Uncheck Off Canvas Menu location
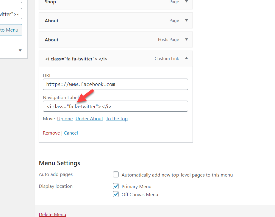This screenshot has height=217, width=275. (116, 194)
